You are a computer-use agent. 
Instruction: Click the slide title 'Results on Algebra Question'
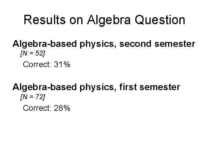click(105, 20)
